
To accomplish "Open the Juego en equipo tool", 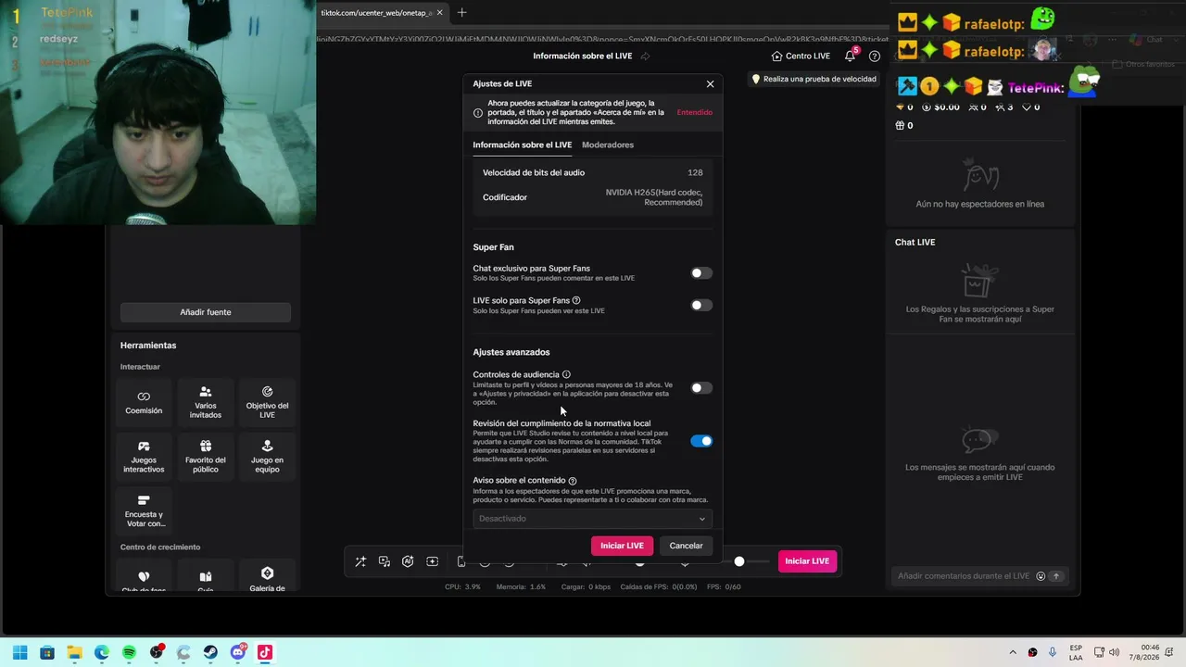I will [x=267, y=457].
